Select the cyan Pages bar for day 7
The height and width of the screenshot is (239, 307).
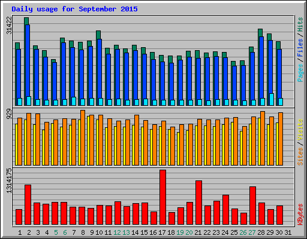coord(74,101)
